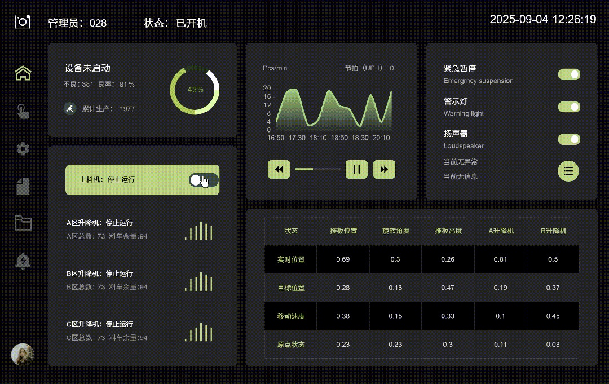Click the user avatar at the sidebar bottom
The image size is (609, 384).
coord(23,354)
